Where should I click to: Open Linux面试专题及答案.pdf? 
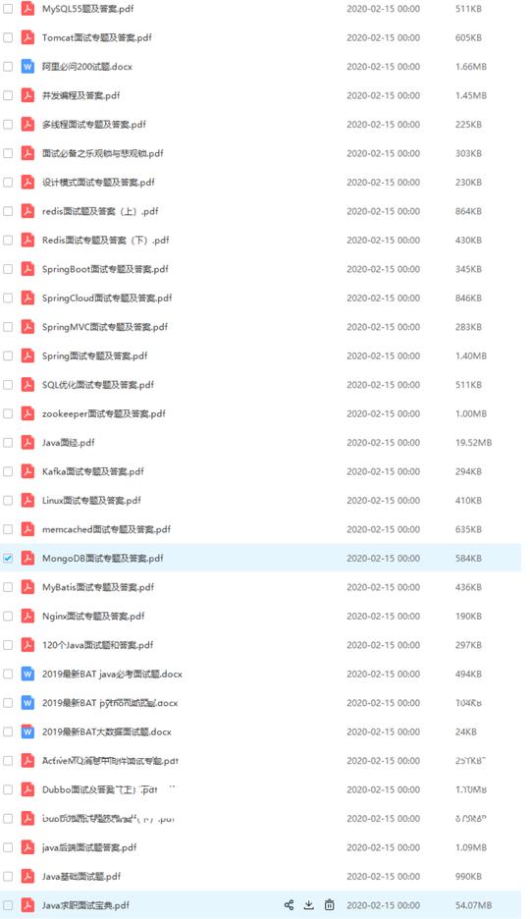tap(91, 501)
